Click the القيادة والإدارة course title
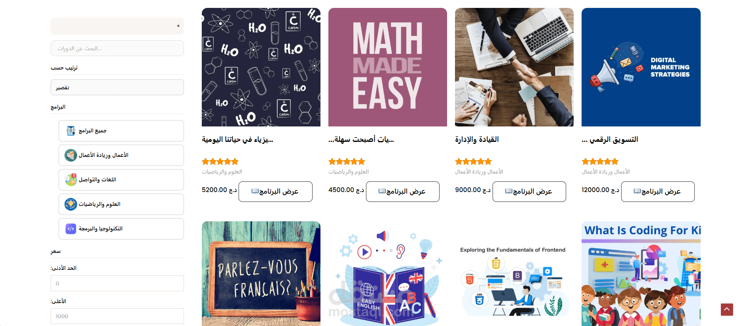 click(x=477, y=139)
